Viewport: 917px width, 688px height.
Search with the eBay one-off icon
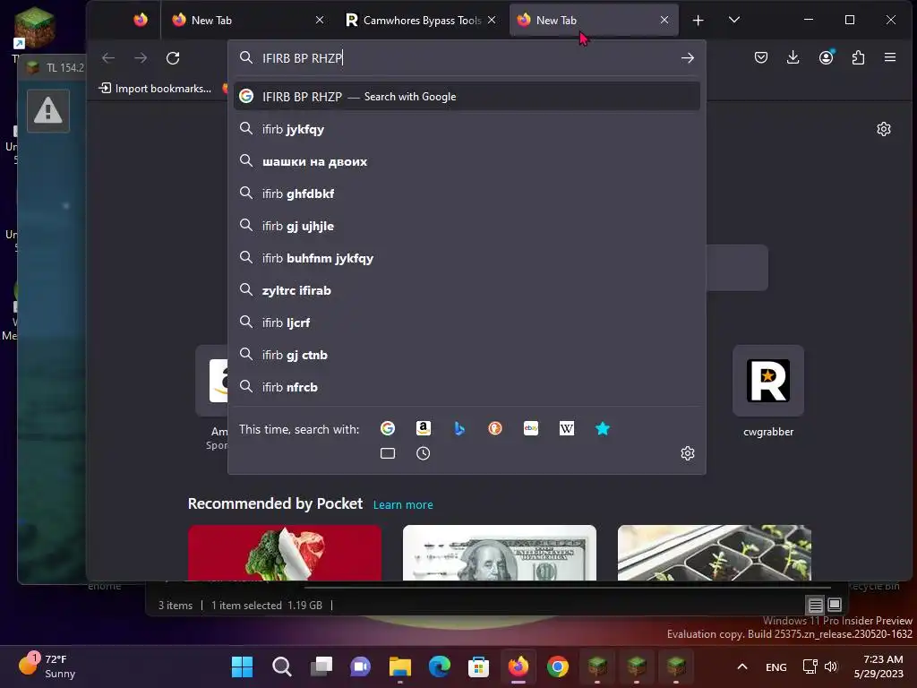point(531,428)
